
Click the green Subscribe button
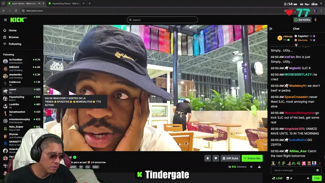tap(252, 158)
